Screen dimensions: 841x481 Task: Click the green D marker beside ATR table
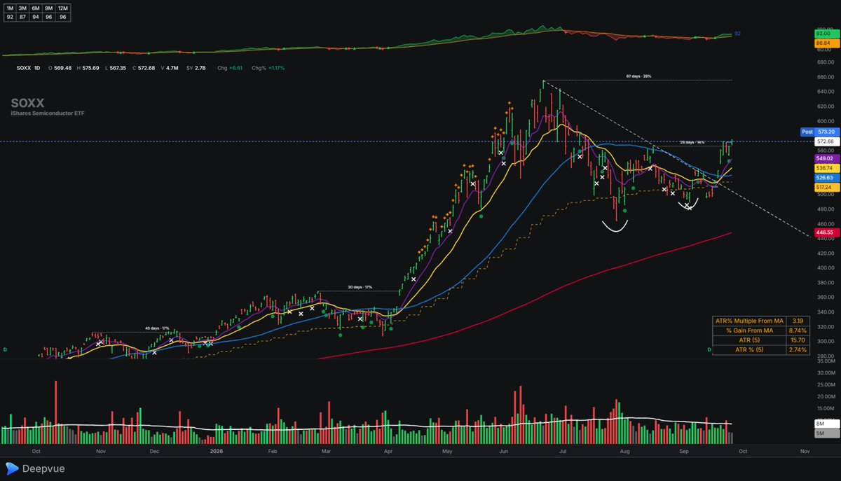coord(709,349)
